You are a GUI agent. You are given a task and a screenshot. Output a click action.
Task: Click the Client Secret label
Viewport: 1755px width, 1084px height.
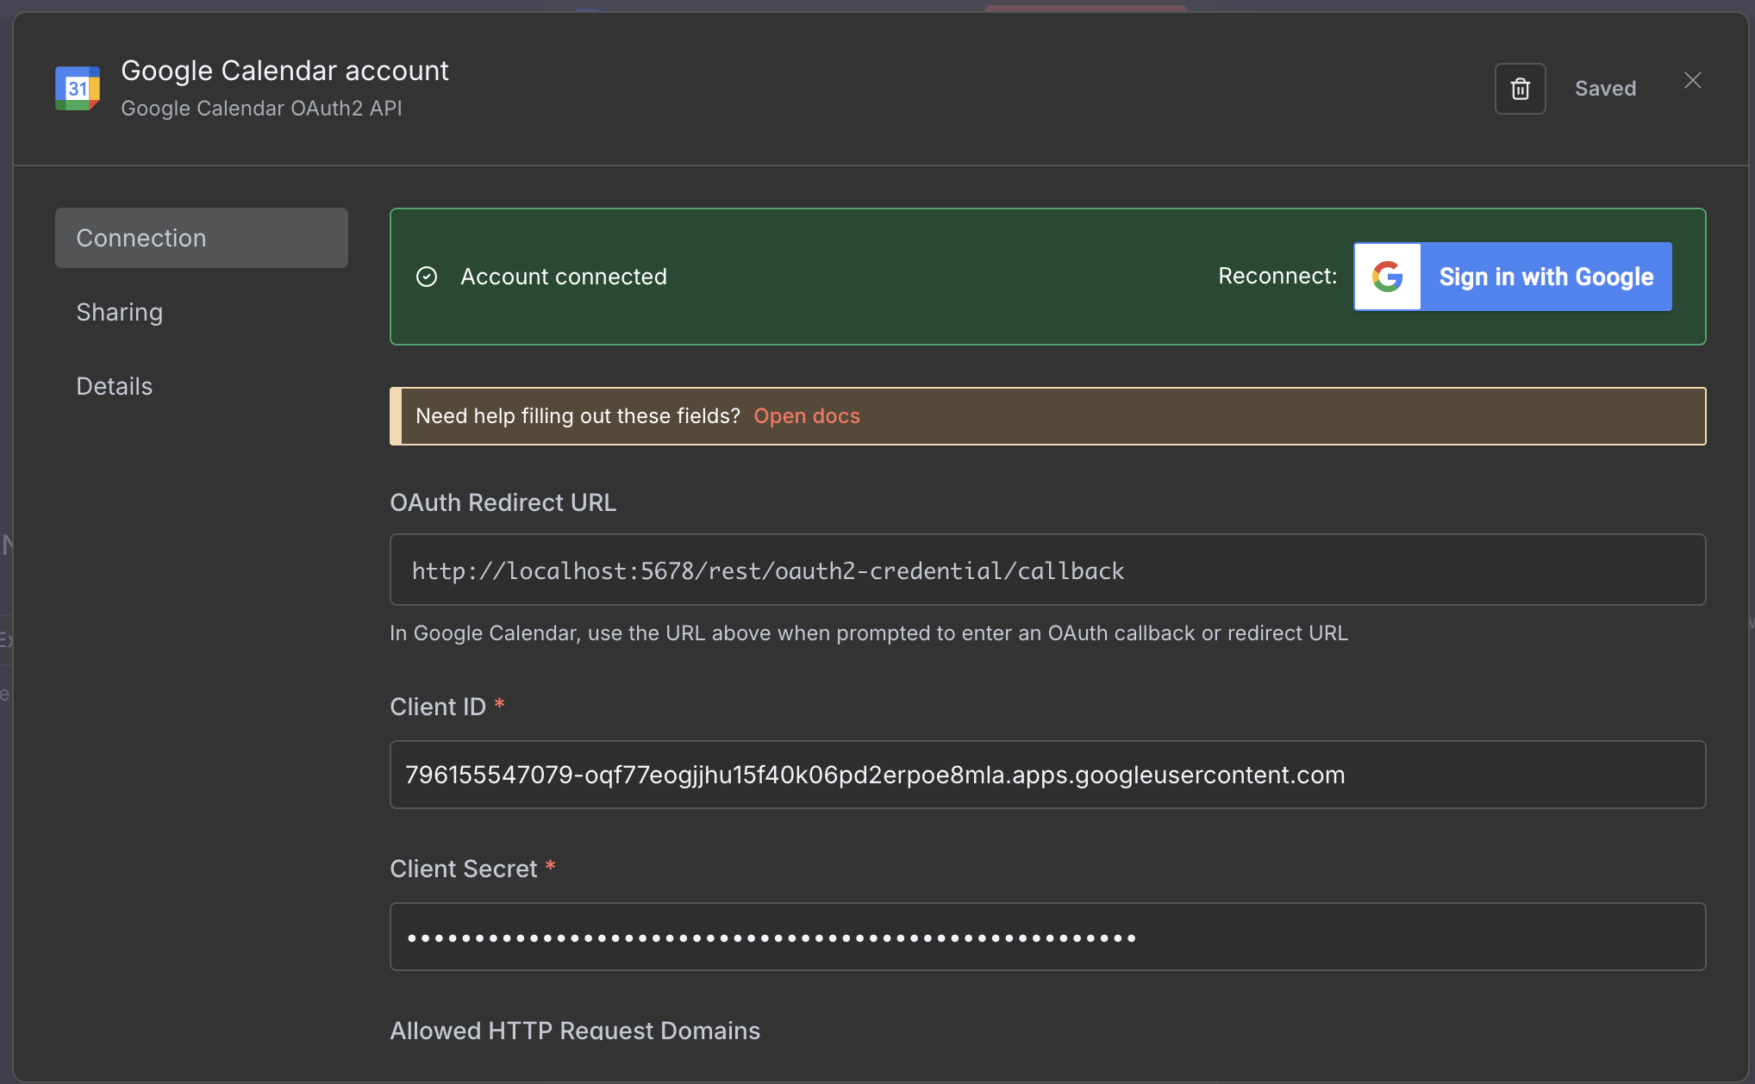(464, 869)
